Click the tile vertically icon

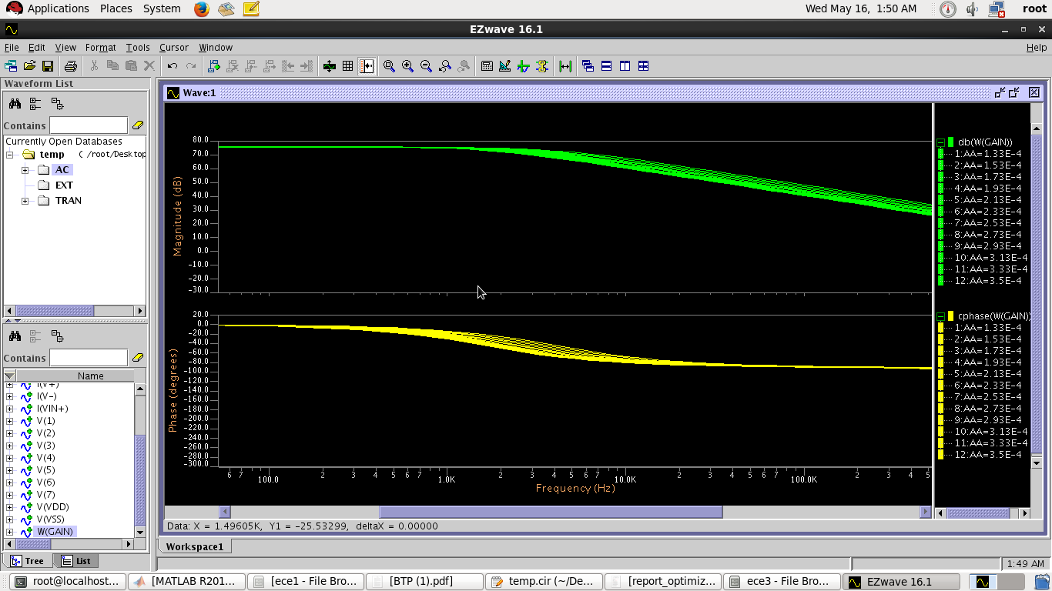click(x=625, y=66)
